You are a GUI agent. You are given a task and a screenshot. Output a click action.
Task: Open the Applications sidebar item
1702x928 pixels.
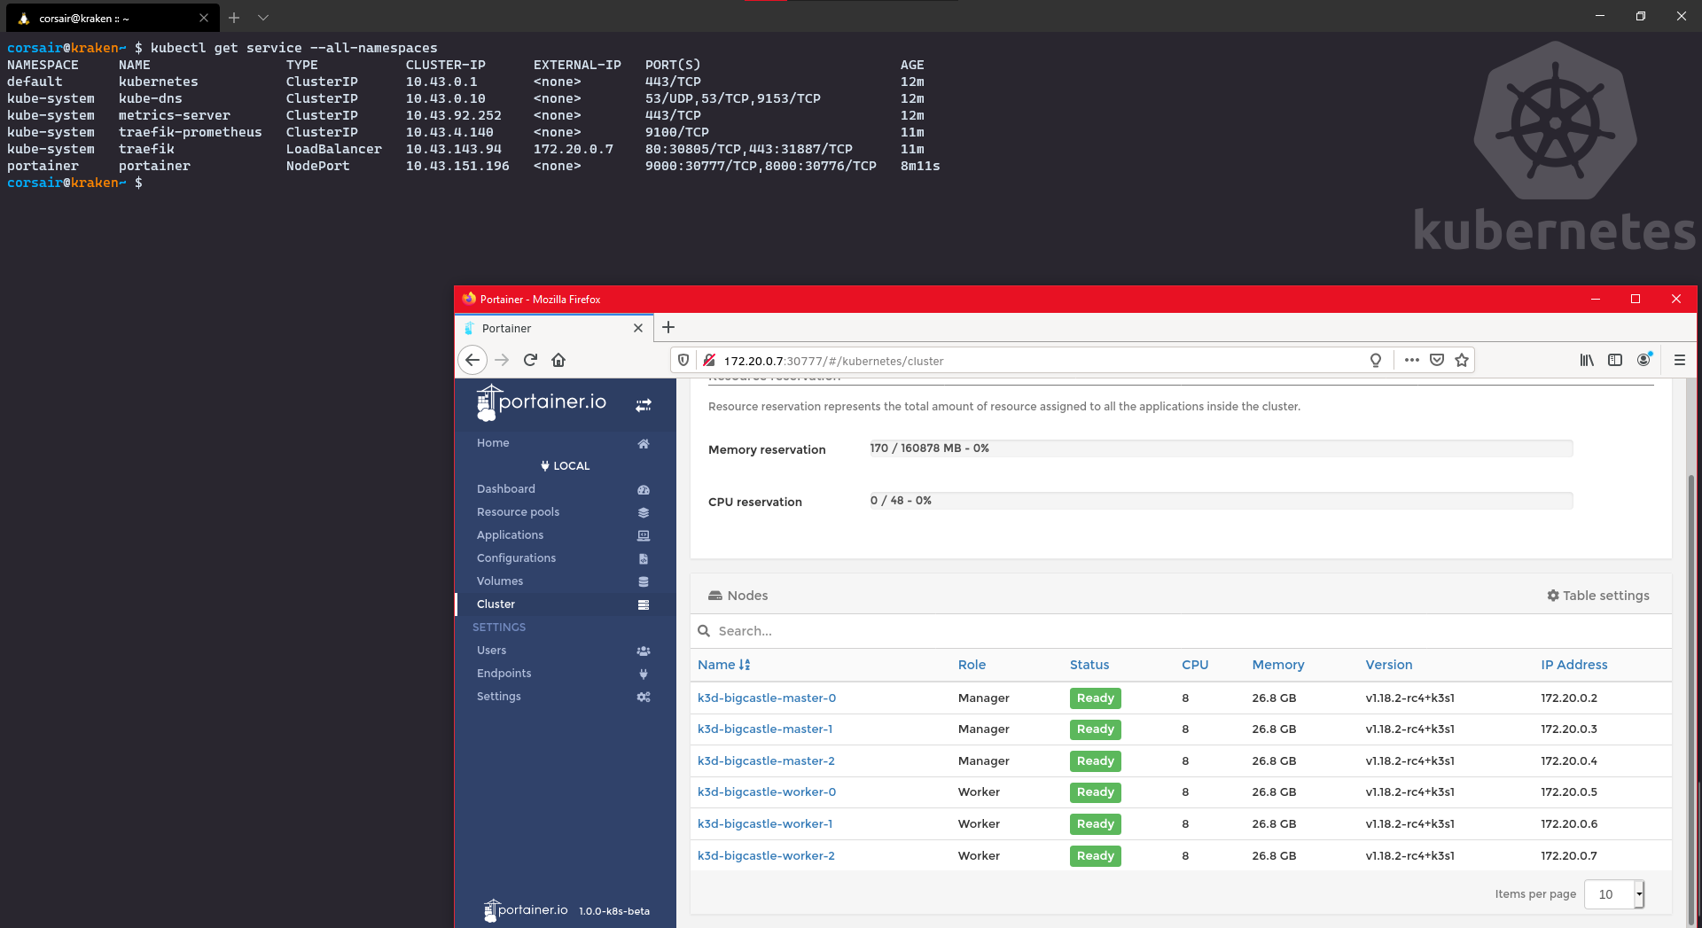(x=510, y=535)
